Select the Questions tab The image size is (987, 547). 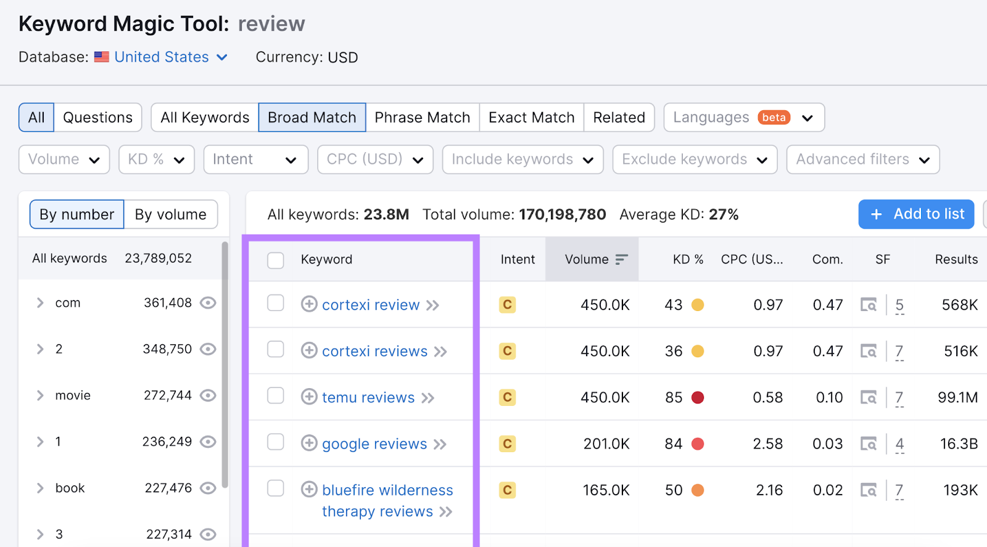pyautogui.click(x=97, y=118)
